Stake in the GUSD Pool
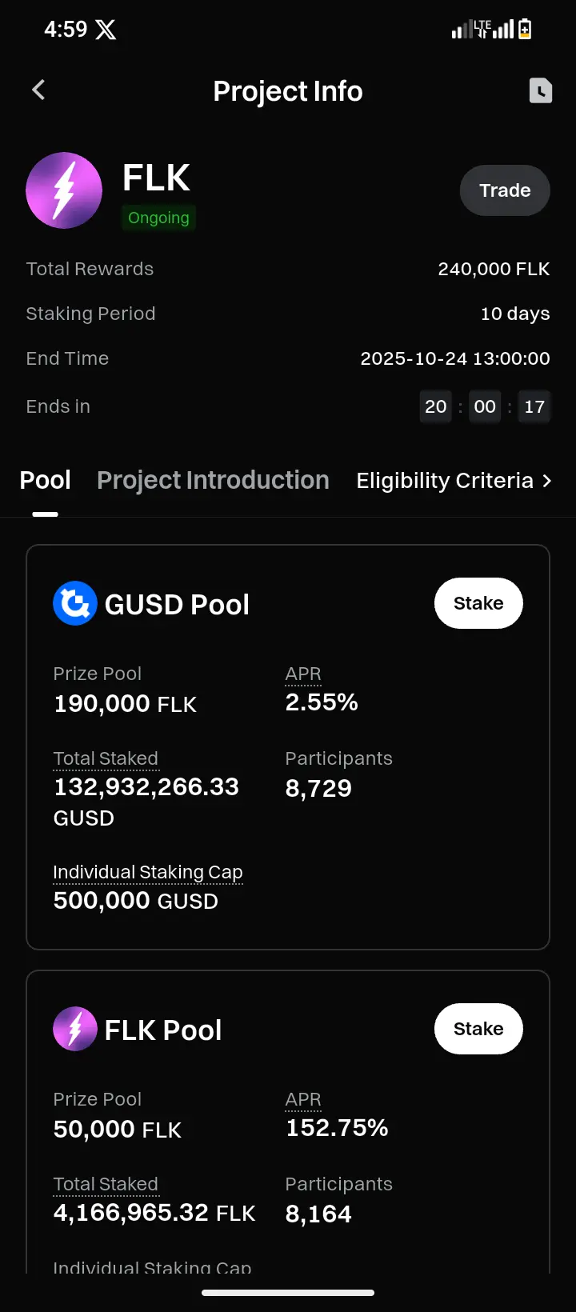Viewport: 576px width, 1312px height. point(478,603)
